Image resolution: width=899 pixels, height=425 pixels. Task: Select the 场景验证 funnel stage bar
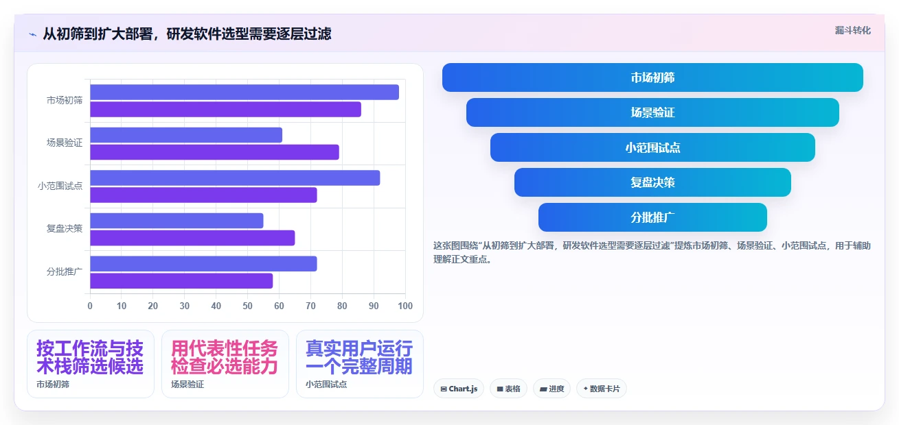point(652,112)
